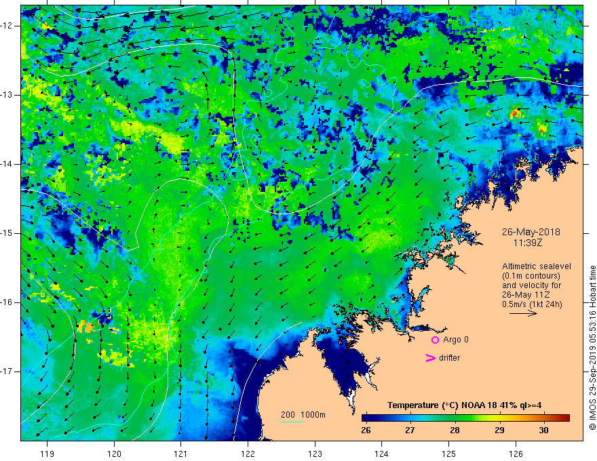Screen dimensions: 597x461
Task: Click the longitude axis label 122
Action: pyautogui.click(x=248, y=454)
